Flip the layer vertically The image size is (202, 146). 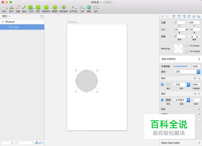pyautogui.click(x=197, y=36)
